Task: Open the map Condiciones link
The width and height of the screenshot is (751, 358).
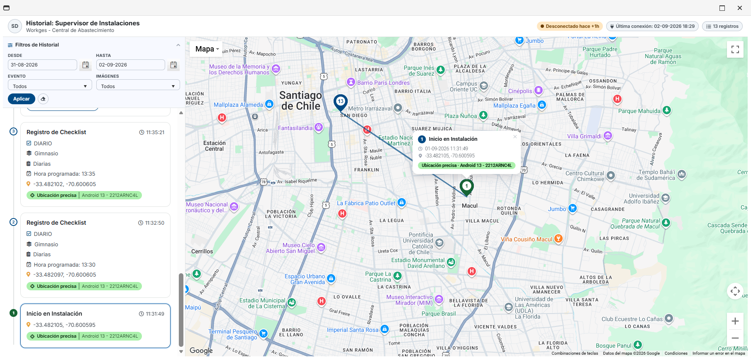Action: pos(676,353)
